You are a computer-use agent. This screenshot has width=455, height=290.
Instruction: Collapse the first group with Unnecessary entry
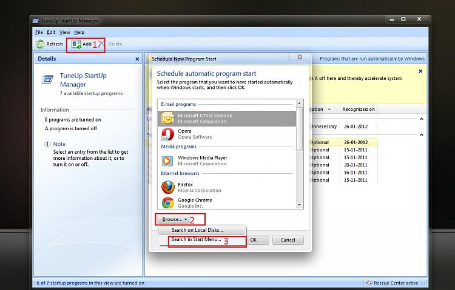pyautogui.click(x=422, y=119)
